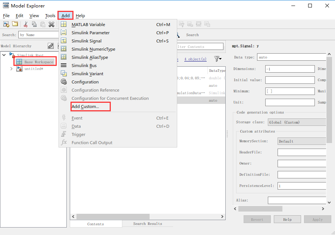Click the Copy toolbar icon
The image size is (335, 235).
click(34, 24)
